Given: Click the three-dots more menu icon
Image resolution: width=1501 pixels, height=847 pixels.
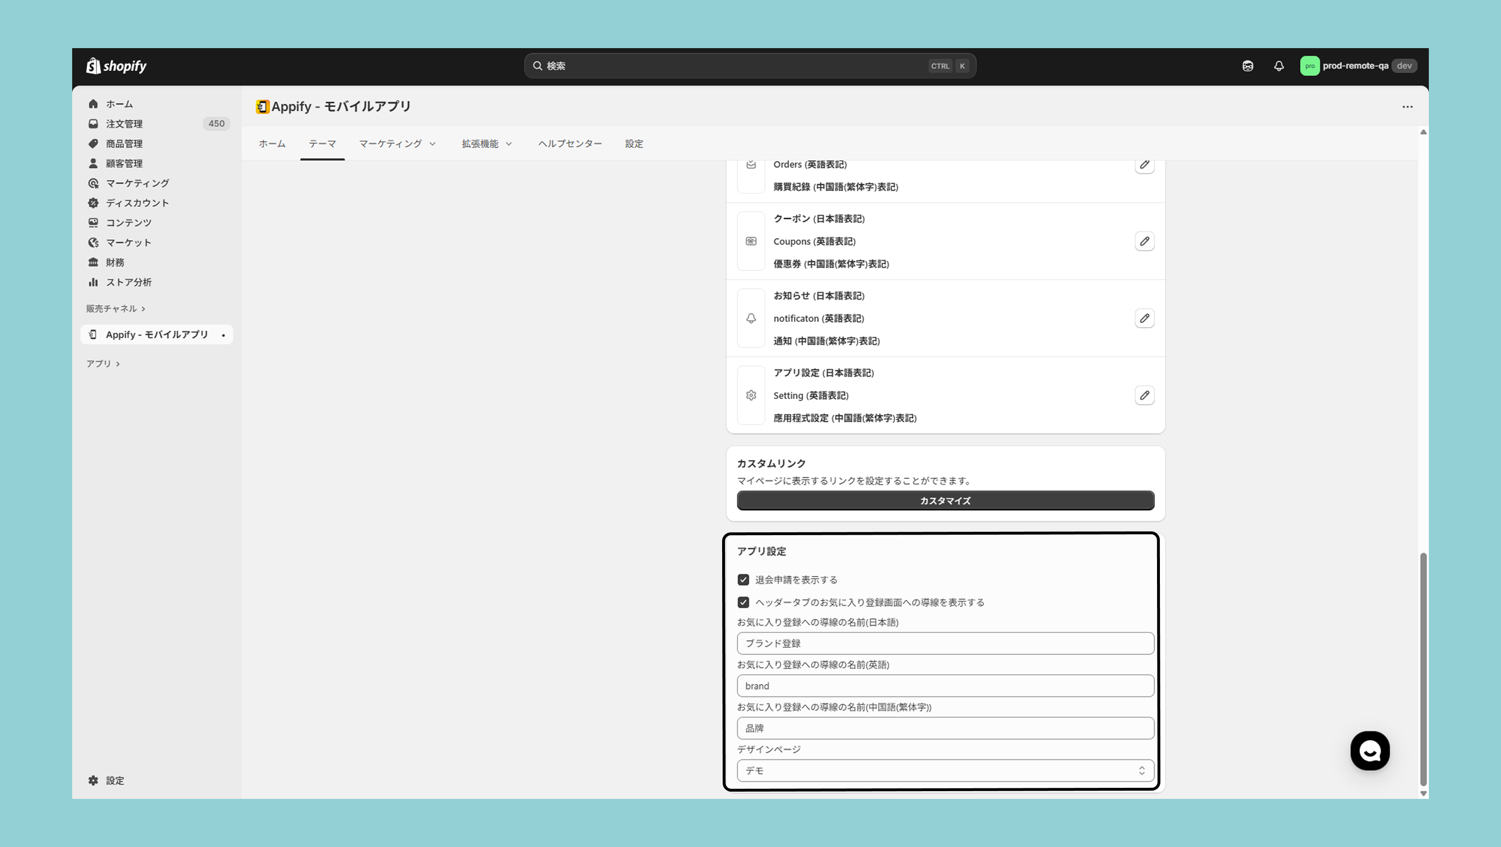Looking at the screenshot, I should coord(1407,107).
